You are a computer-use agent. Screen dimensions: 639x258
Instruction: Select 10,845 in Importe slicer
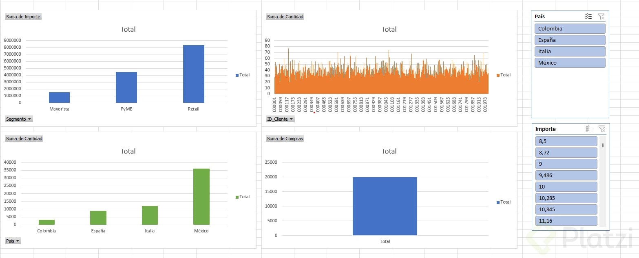(x=566, y=209)
